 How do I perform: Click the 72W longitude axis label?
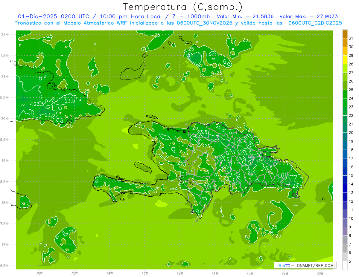180,273
